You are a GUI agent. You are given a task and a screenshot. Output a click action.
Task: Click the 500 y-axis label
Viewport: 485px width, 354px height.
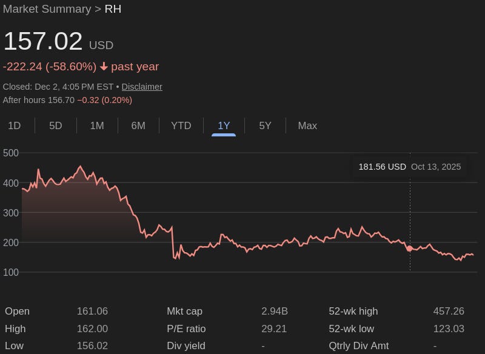[11, 153]
